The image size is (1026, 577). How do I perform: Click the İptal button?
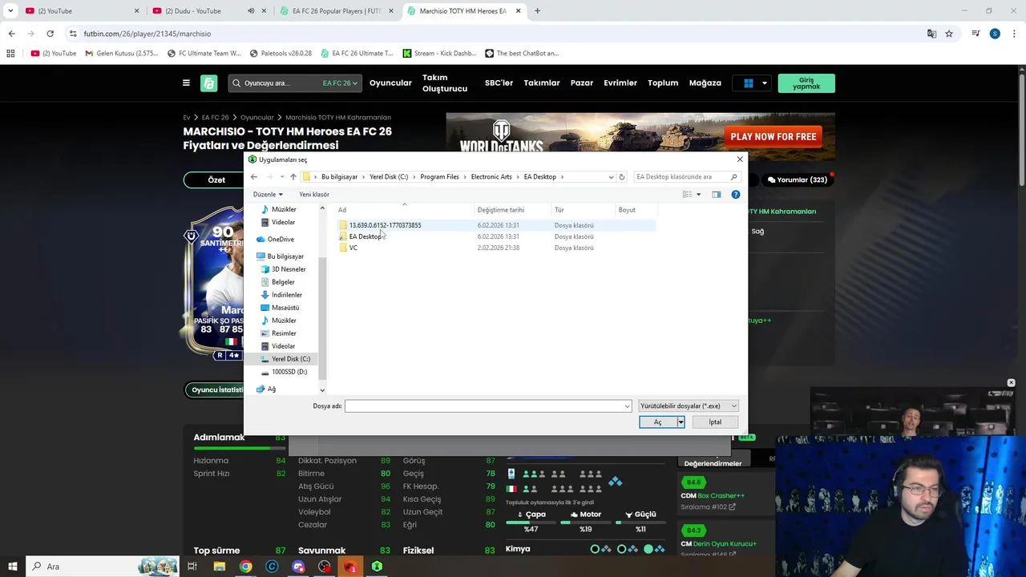click(715, 422)
